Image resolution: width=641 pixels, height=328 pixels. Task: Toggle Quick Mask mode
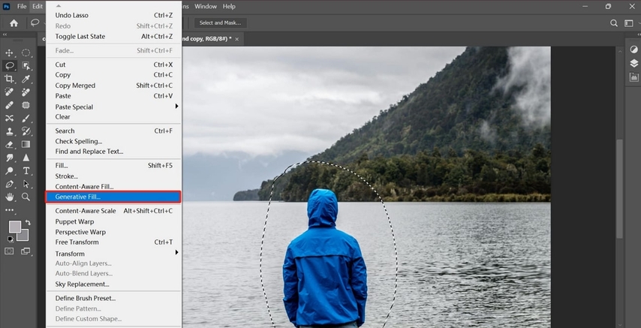click(10, 251)
